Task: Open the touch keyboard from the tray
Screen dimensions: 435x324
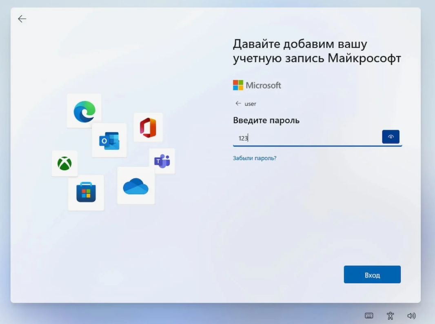Action: (x=369, y=315)
